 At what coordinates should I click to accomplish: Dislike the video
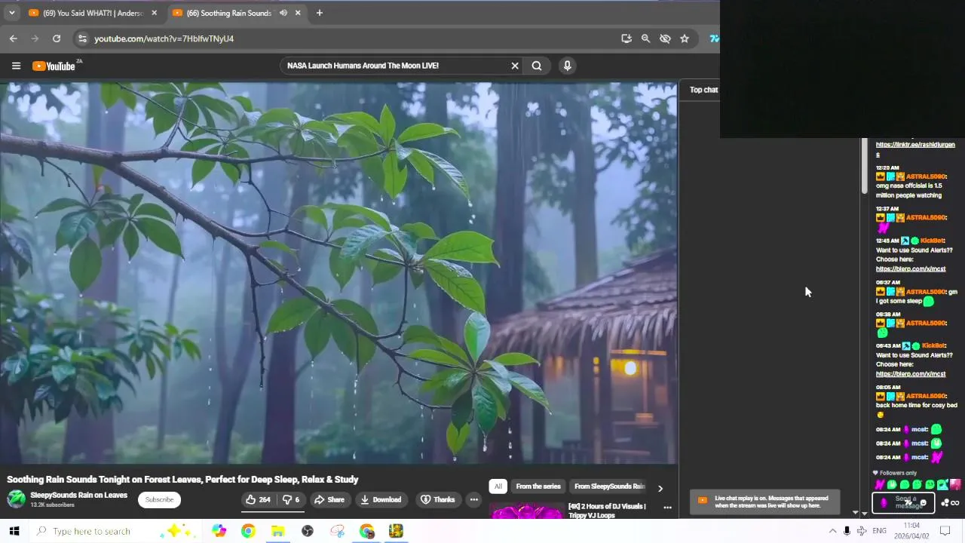[291, 499]
